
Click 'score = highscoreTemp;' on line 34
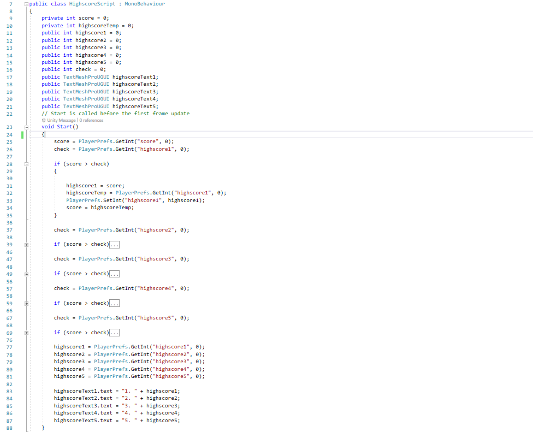[x=100, y=208]
